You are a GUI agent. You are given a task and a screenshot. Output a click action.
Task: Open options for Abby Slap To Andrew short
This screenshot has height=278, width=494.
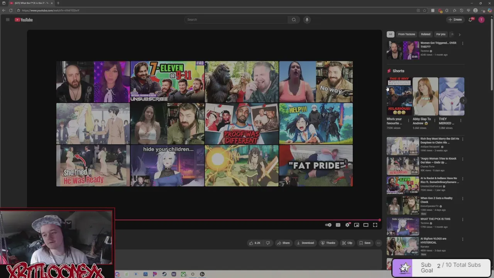[435, 120]
